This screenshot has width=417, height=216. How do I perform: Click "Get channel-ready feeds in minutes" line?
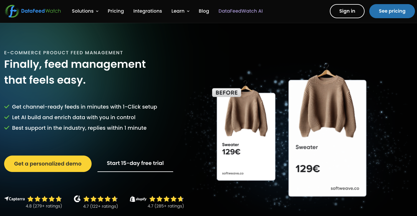pos(85,107)
